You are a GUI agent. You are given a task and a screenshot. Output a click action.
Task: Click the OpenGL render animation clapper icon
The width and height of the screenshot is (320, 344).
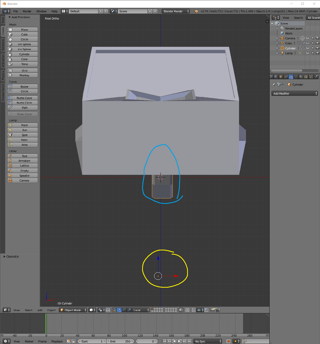click(x=217, y=310)
